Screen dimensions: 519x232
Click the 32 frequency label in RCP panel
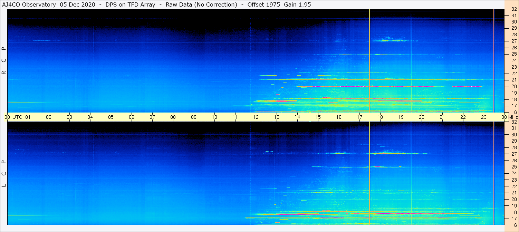coord(514,9)
